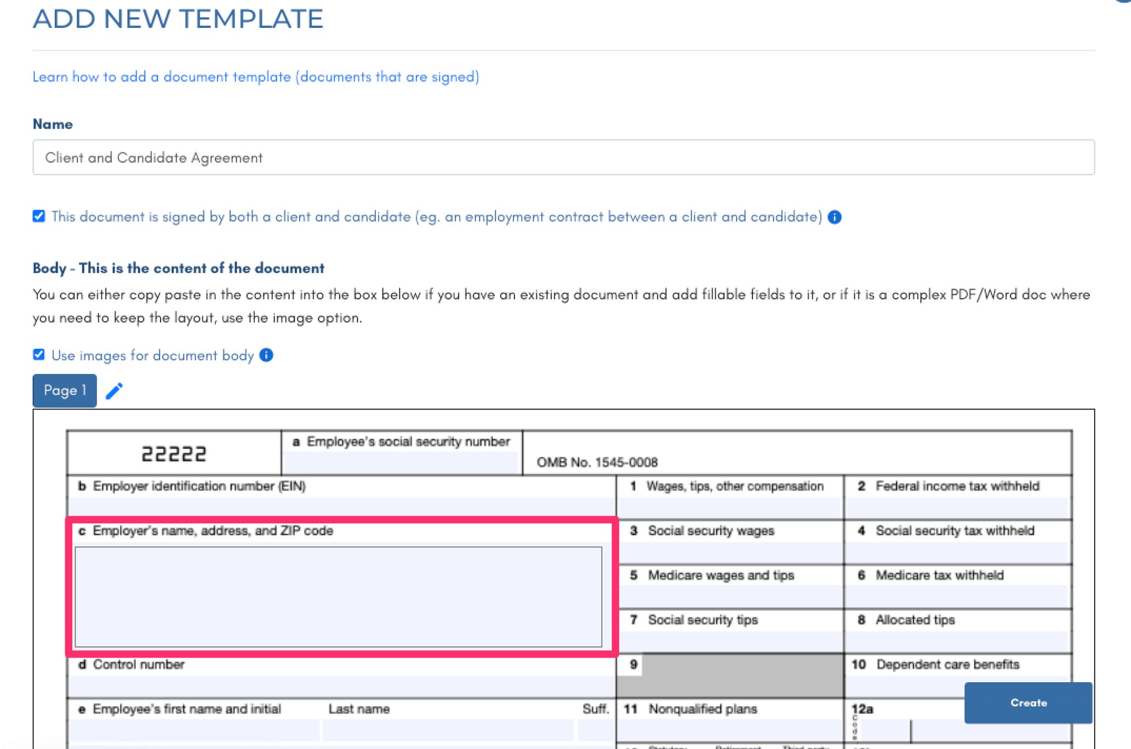Toggle the checkbox next to the signing statement
The image size is (1131, 749).
click(38, 216)
